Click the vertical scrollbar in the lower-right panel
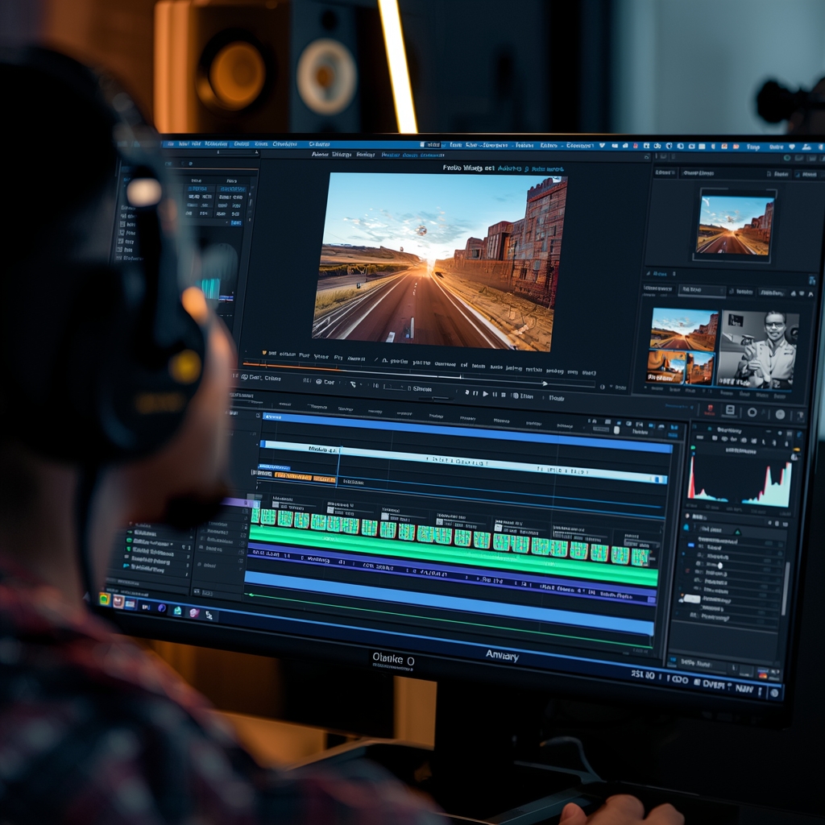 coord(785,588)
